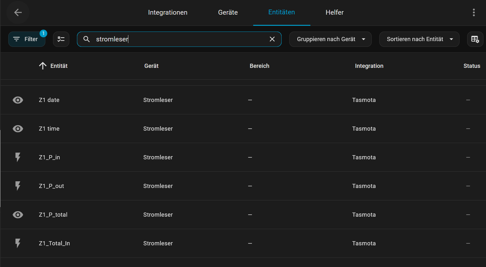Switch to the Geräte tab
The width and height of the screenshot is (486, 267).
[x=228, y=12]
